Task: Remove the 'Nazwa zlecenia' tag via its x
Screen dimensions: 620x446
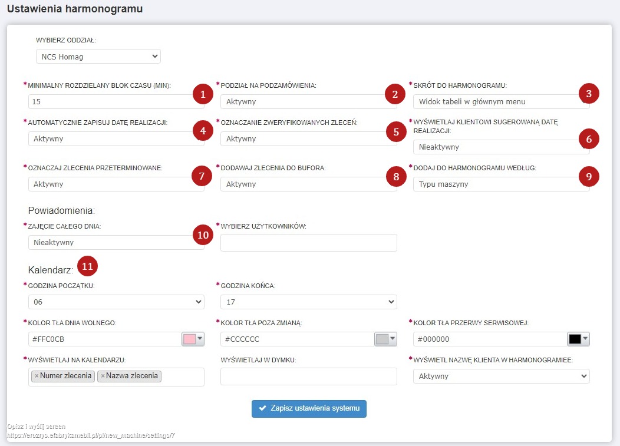Action: [103, 376]
